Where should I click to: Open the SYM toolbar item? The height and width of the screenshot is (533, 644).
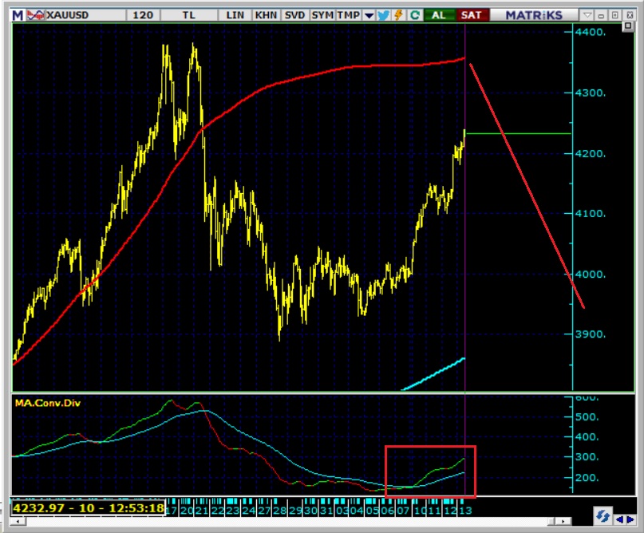[322, 14]
